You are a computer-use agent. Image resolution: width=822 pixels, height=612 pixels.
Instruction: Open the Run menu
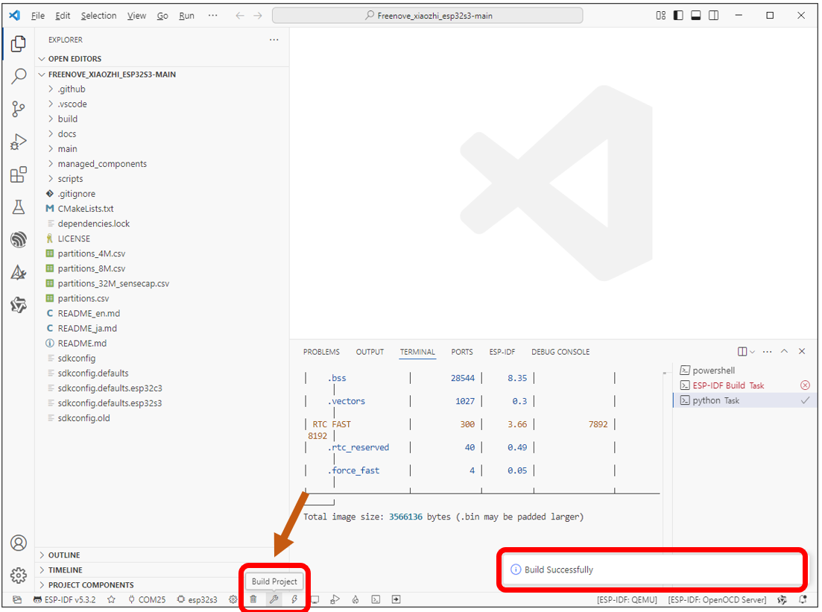186,16
